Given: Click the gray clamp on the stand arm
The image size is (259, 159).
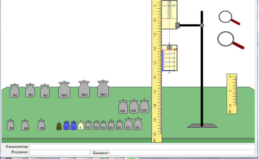Looking at the screenshot, I should click(x=178, y=25).
